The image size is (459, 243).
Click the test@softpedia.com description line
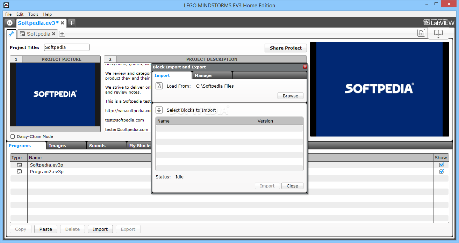coord(124,120)
